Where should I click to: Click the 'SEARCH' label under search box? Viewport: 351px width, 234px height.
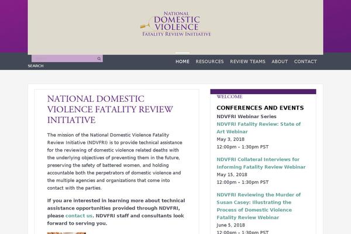(36, 66)
